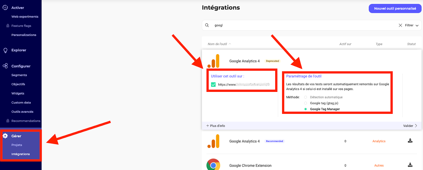Viewport: 423px width, 170px height.
Task: Open Web experiments menu item
Action: tap(25, 17)
